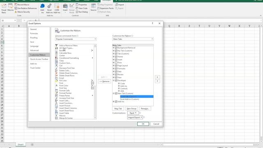Open the Customize the Ribbon dropdown

[x=133, y=39]
